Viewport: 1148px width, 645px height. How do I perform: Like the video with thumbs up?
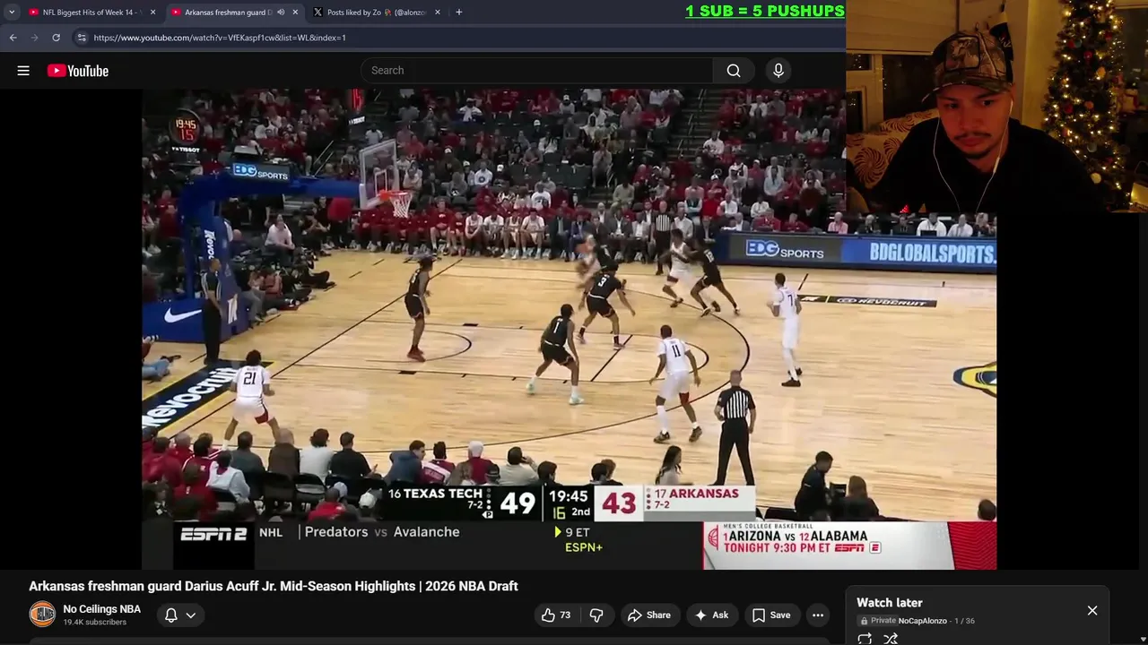556,615
